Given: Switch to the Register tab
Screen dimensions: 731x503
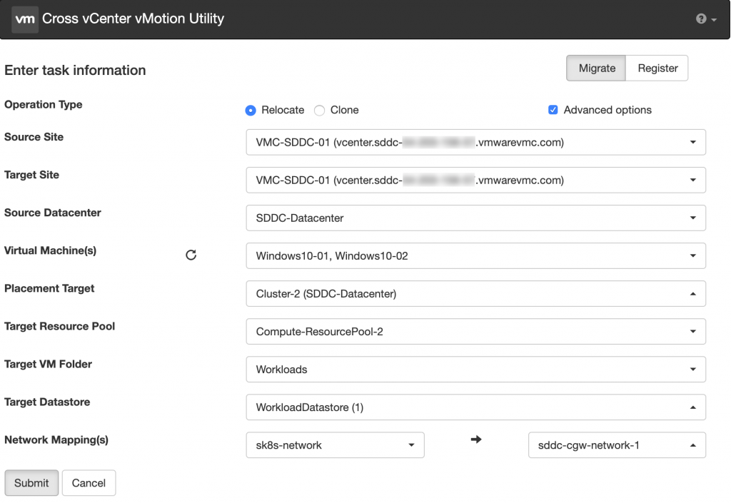Looking at the screenshot, I should 657,68.
